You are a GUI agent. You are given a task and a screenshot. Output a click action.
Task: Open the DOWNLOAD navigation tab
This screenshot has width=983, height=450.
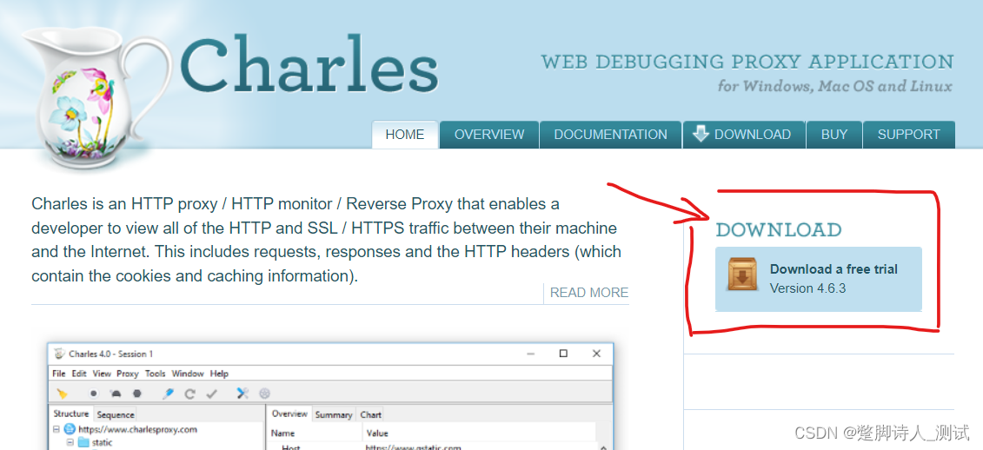743,134
